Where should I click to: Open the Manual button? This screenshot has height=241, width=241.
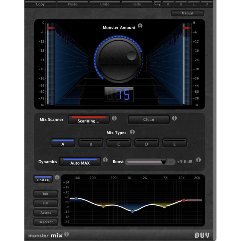point(188,13)
